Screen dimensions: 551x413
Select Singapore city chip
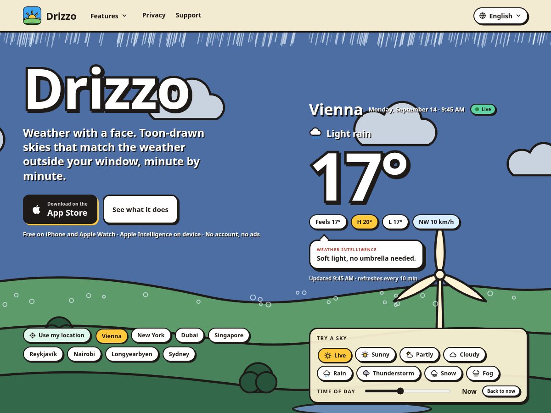pos(229,335)
